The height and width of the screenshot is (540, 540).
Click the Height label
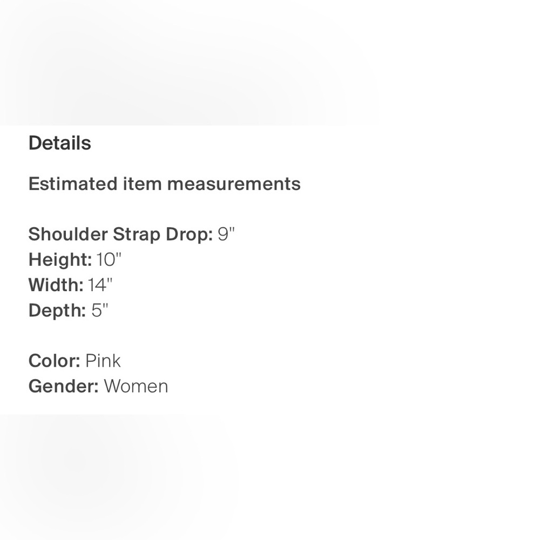(x=60, y=260)
